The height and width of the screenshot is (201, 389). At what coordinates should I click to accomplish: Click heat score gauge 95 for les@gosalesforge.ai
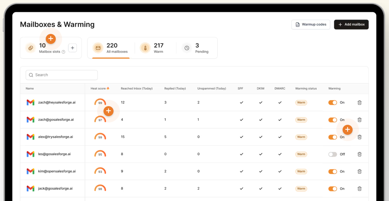point(100,154)
